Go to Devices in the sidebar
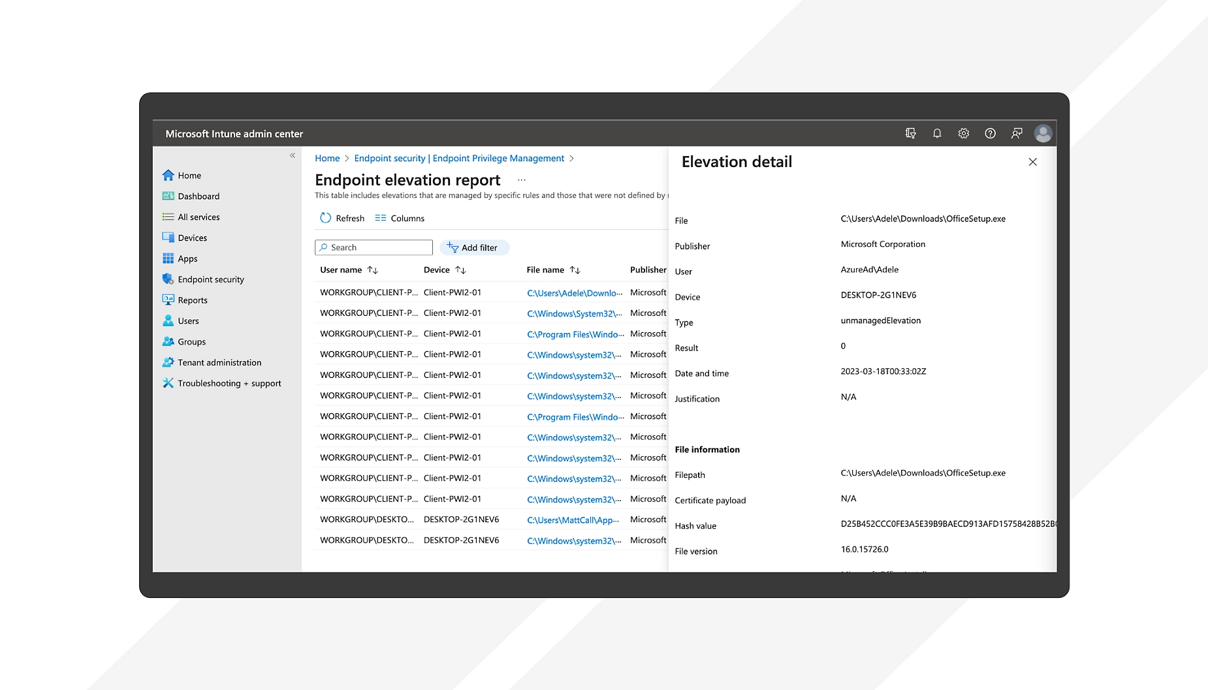 point(192,238)
